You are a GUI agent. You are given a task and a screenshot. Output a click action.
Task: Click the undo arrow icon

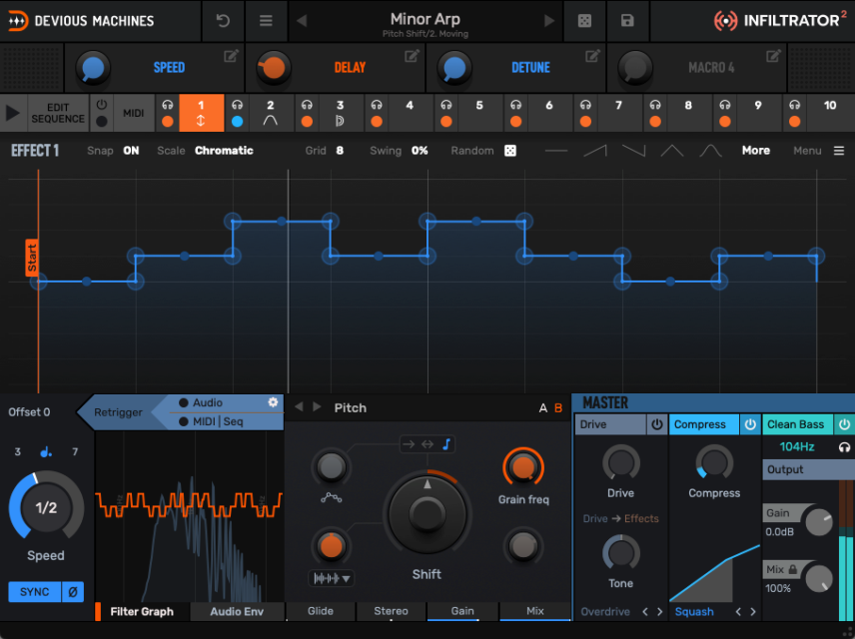(223, 21)
